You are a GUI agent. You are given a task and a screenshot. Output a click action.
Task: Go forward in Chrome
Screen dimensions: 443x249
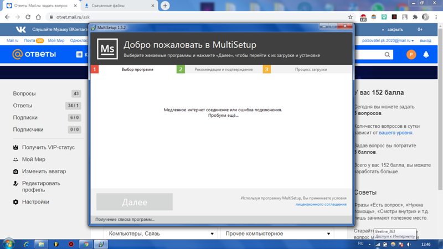coord(18,17)
